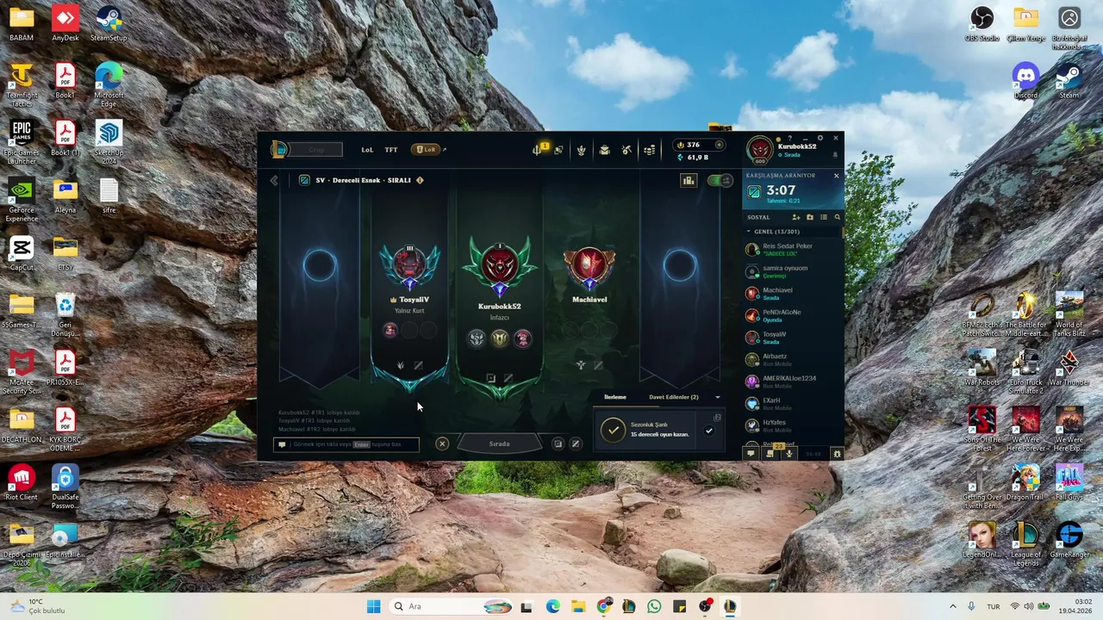Go back with the lobby arrow chevron
The image size is (1103, 620).
pyautogui.click(x=274, y=180)
